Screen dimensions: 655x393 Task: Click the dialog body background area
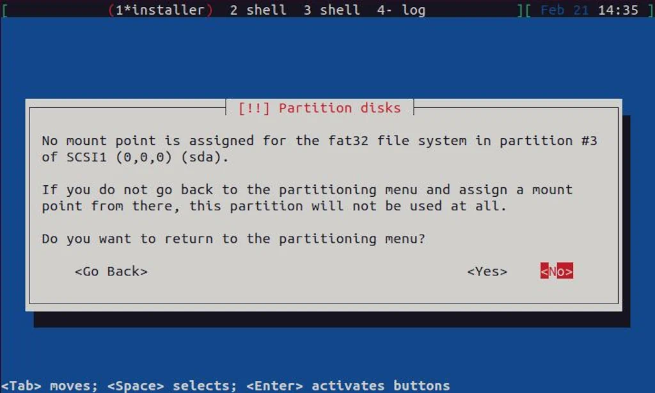[x=320, y=294]
